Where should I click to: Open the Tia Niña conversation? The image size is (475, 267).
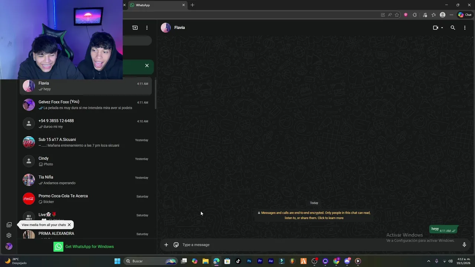pos(86,180)
